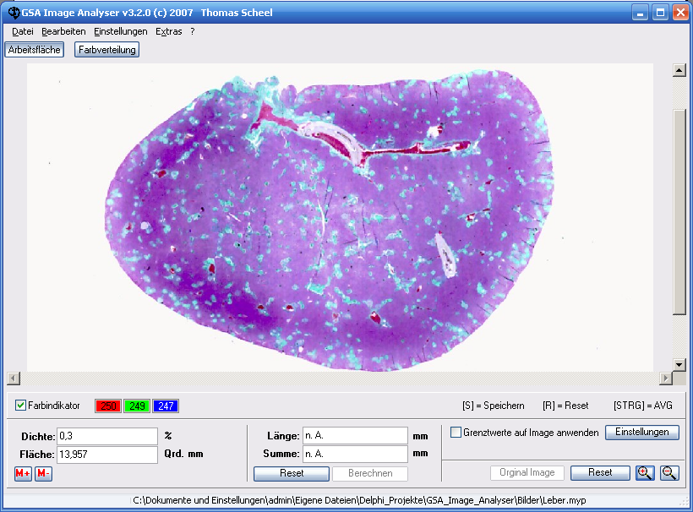Click the zoom in magnifier icon
This screenshot has width=693, height=512.
645,472
